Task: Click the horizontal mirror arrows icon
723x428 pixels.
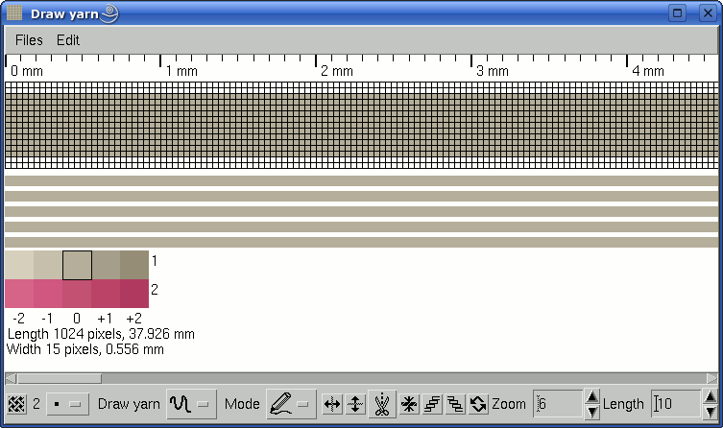Action: click(332, 404)
